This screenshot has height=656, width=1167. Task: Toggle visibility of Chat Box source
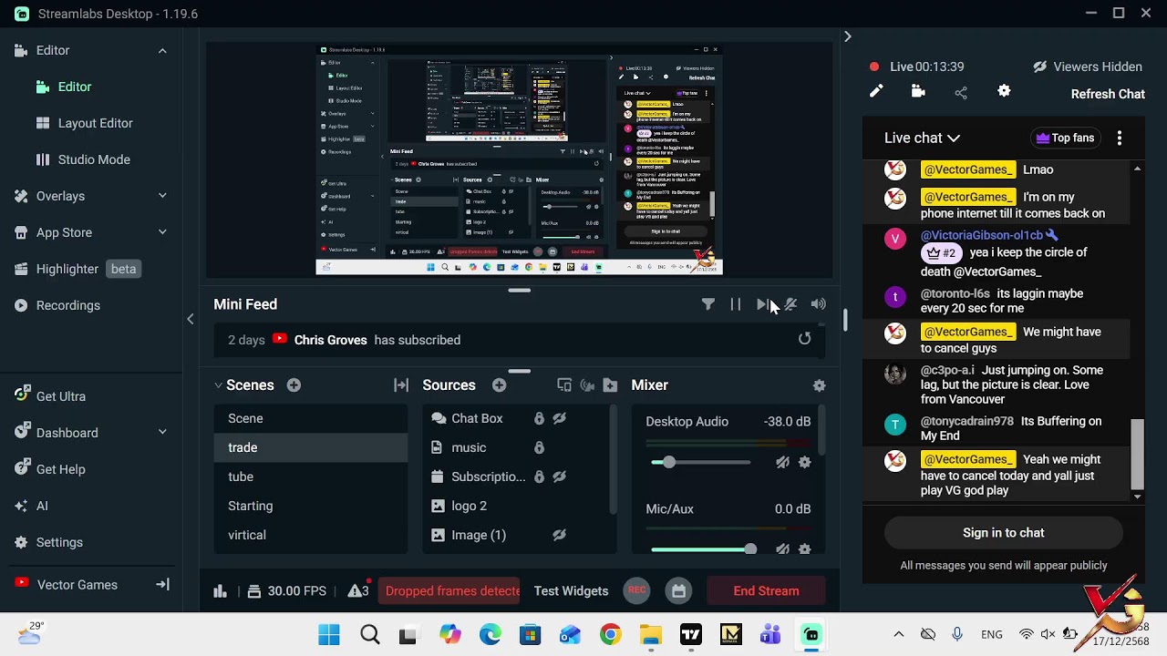pyautogui.click(x=559, y=418)
